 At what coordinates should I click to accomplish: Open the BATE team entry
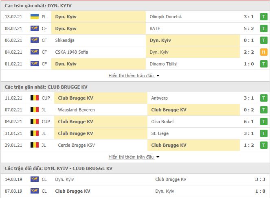pyautogui.click(x=155, y=28)
